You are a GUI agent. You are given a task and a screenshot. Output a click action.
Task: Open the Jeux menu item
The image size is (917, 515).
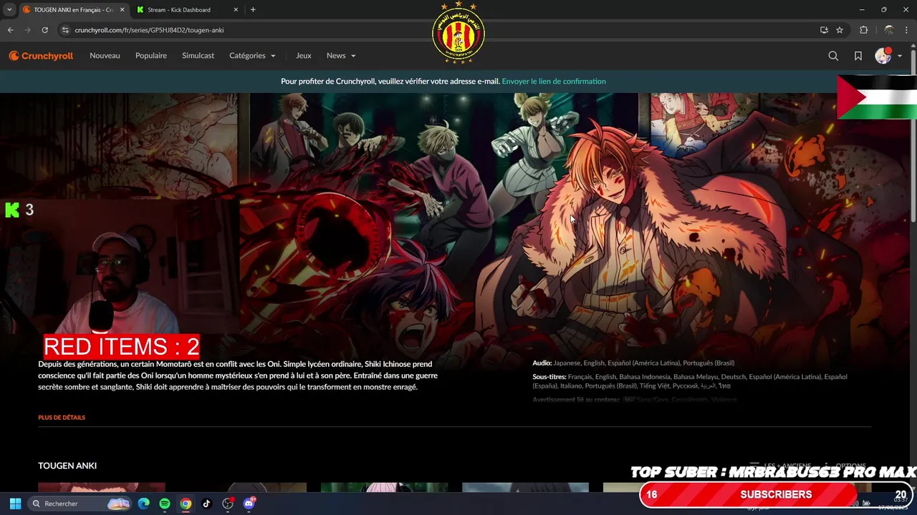click(x=304, y=56)
